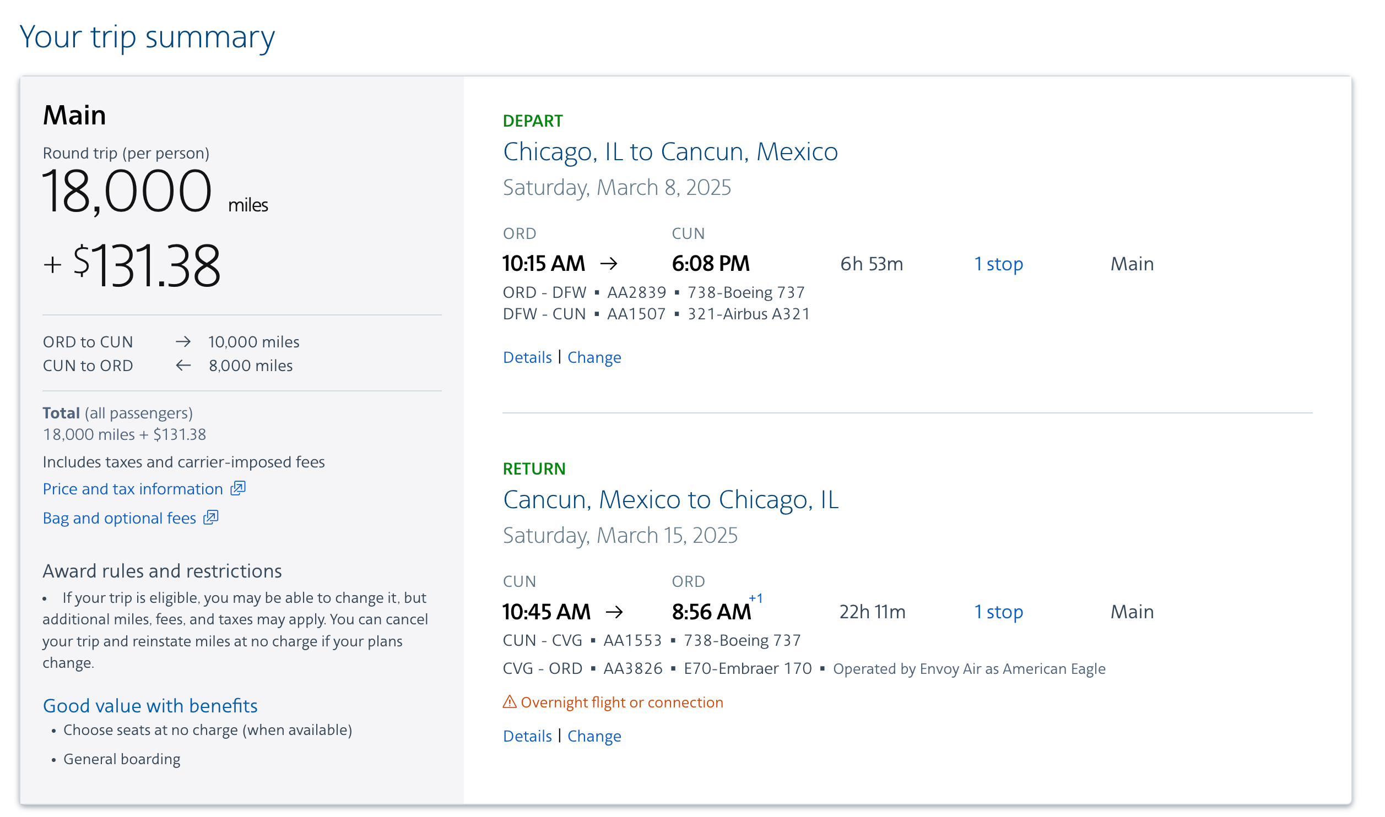Open Bag and optional fees link
The height and width of the screenshot is (817, 1385).
tap(120, 518)
